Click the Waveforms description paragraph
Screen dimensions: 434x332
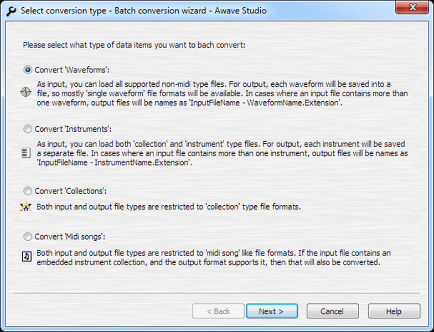click(x=221, y=93)
